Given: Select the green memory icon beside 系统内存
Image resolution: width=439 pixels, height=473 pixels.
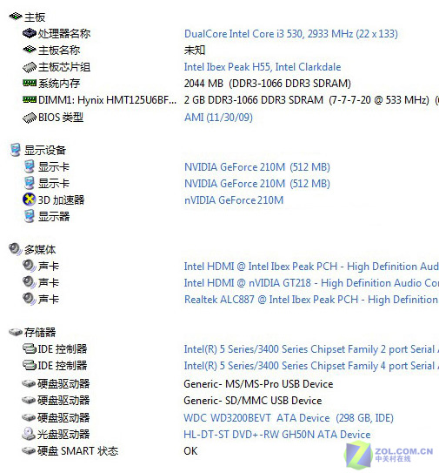Looking at the screenshot, I should [30, 83].
